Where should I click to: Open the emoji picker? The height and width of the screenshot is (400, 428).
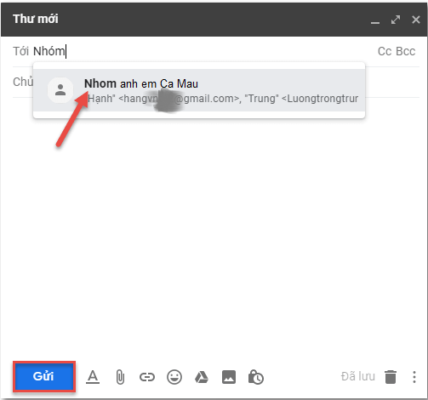pos(174,377)
